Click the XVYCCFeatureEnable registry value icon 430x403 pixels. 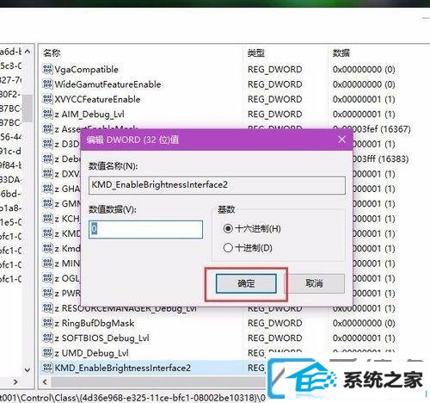click(47, 99)
